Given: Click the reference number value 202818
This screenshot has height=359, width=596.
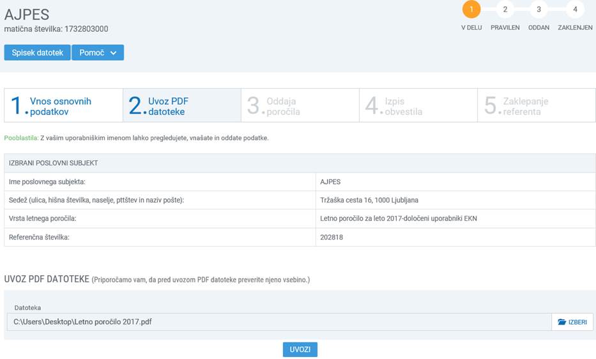Looking at the screenshot, I should tap(331, 237).
